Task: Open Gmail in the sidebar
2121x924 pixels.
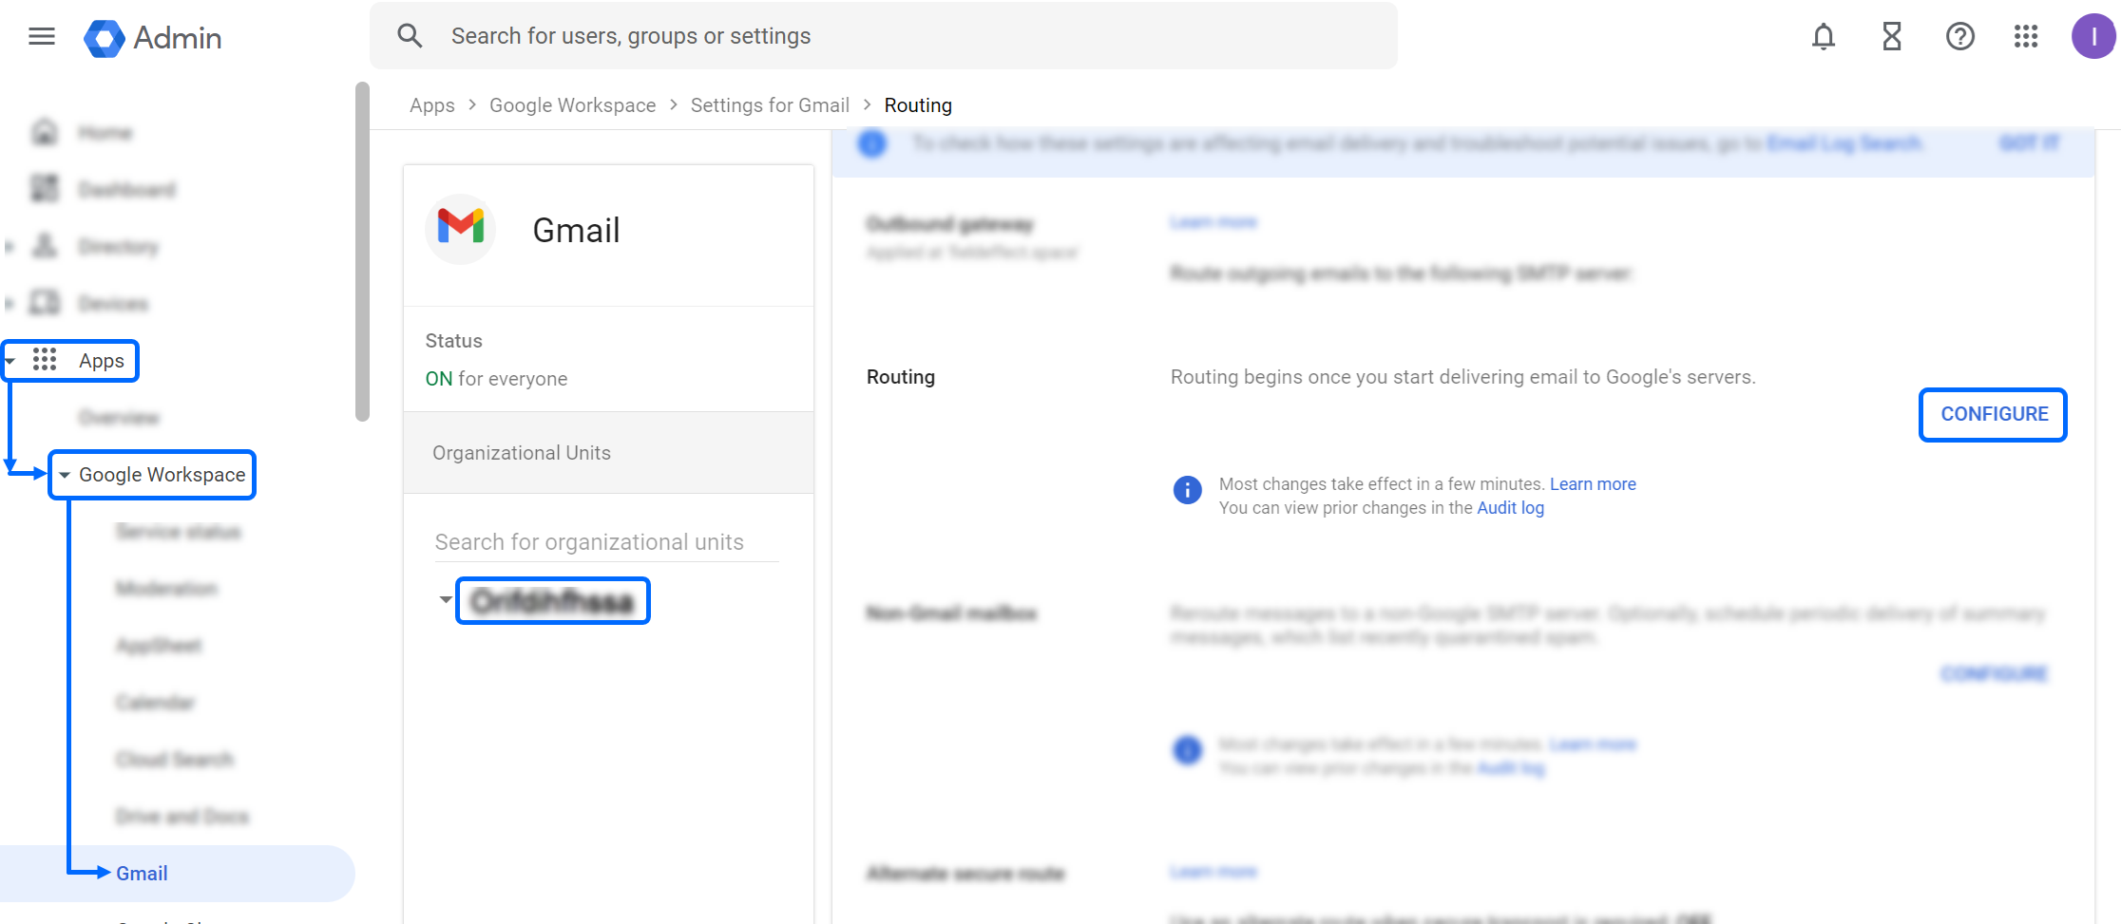Action: click(142, 874)
